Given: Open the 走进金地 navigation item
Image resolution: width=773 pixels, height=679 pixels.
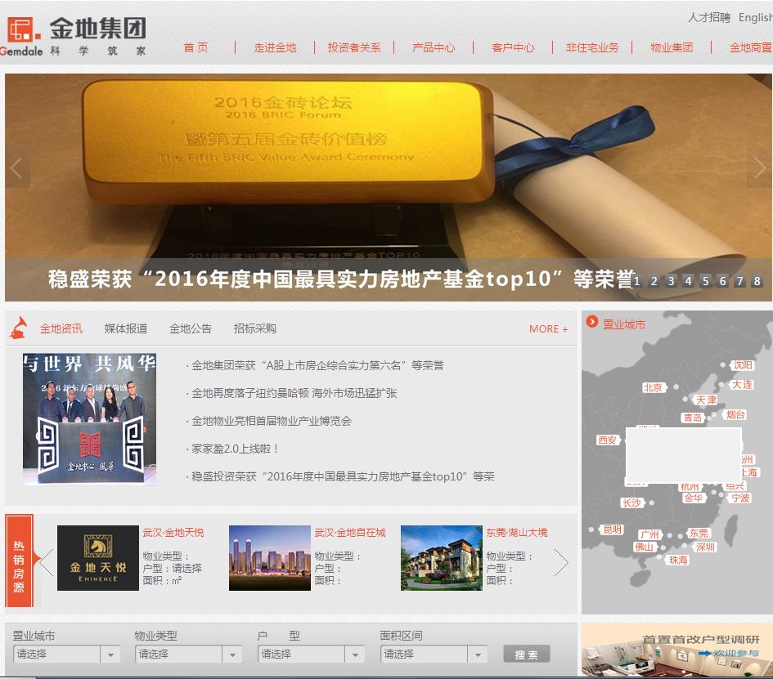Looking at the screenshot, I should (275, 47).
